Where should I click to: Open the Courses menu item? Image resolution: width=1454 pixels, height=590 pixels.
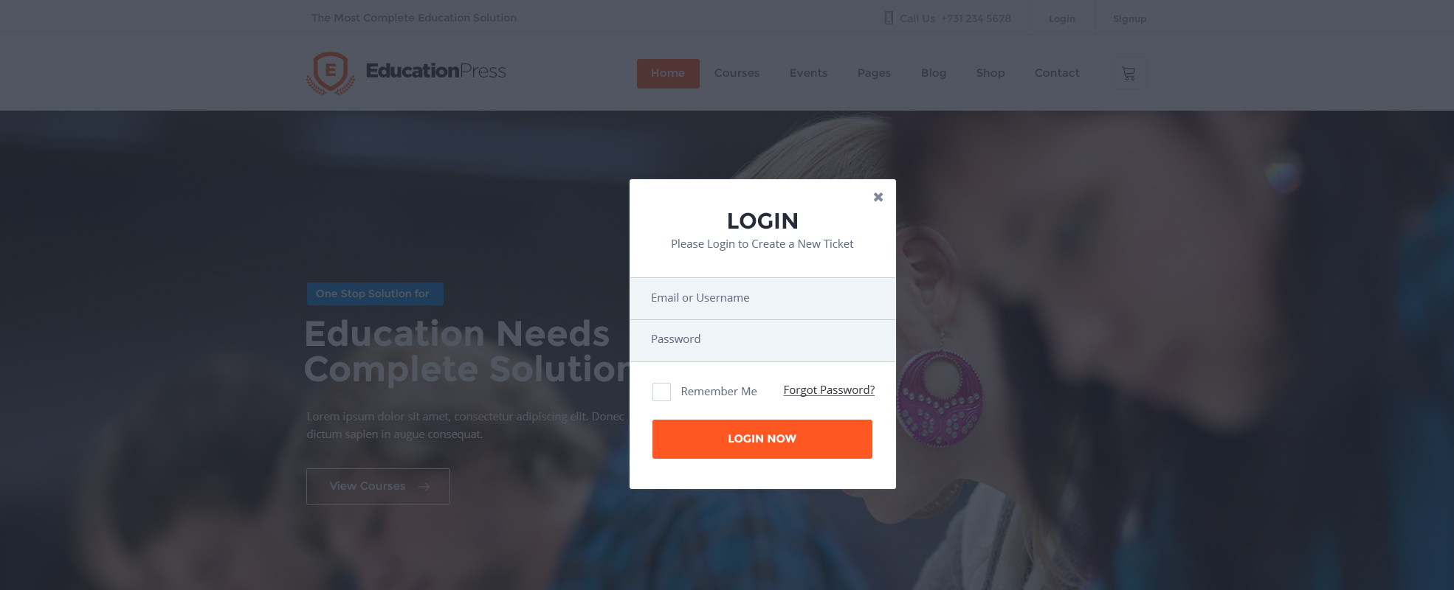[737, 73]
